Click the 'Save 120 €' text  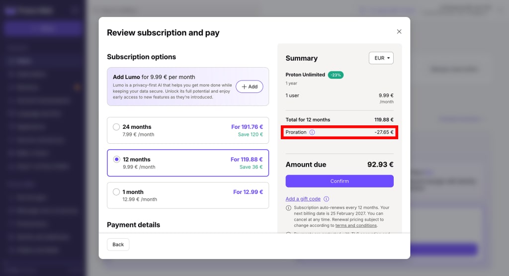[x=251, y=134]
